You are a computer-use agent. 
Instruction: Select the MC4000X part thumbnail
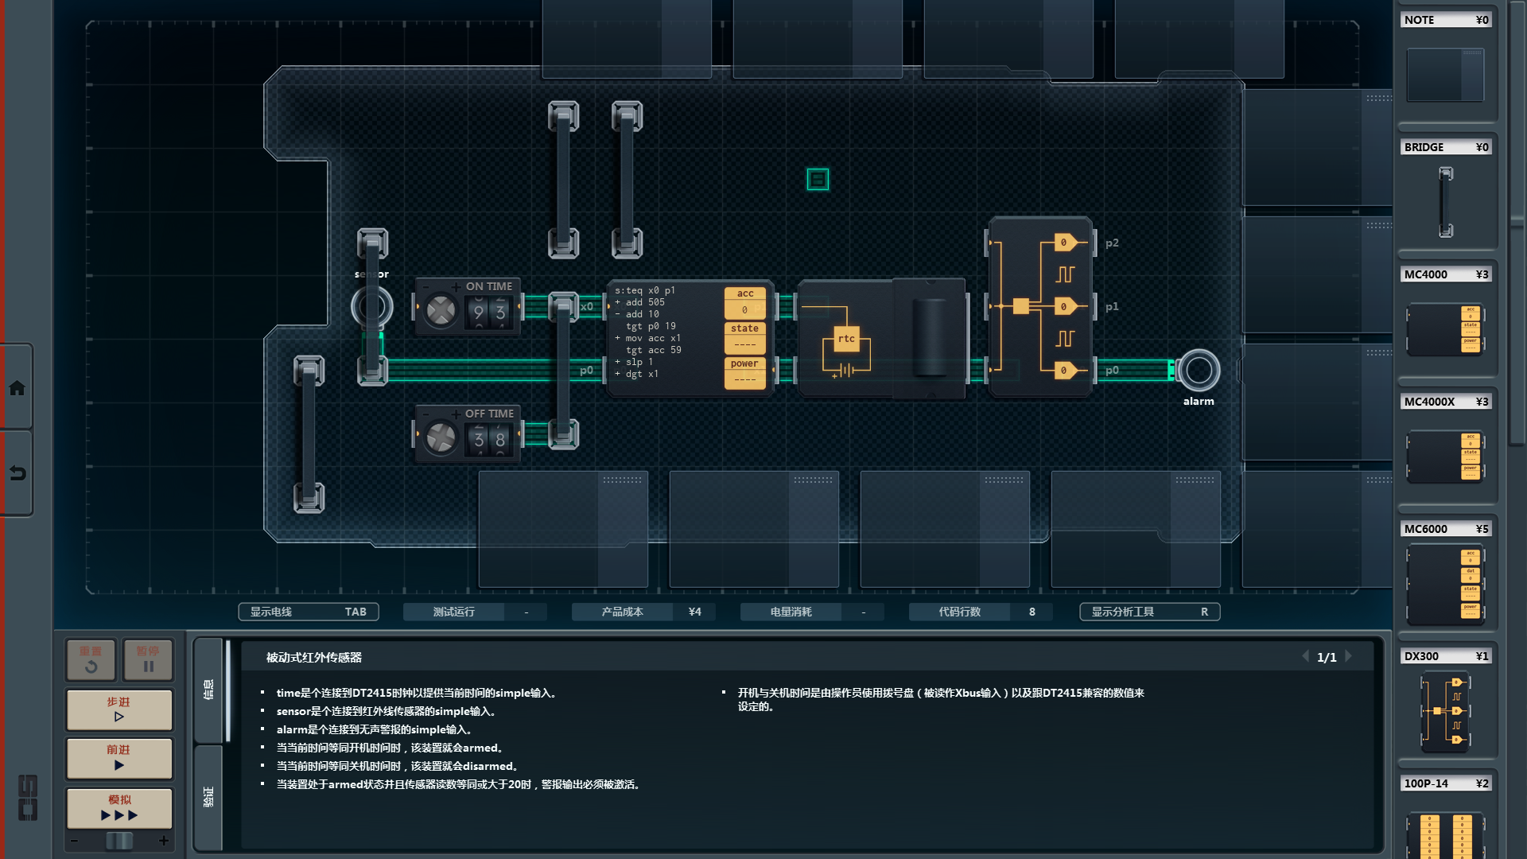click(x=1445, y=456)
